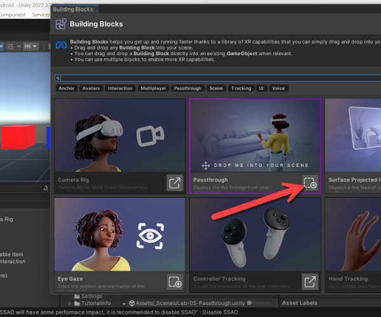The image size is (381, 317).
Task: Toggle grid snapping magnet icon in Scene toolbar
Action: coord(10,46)
